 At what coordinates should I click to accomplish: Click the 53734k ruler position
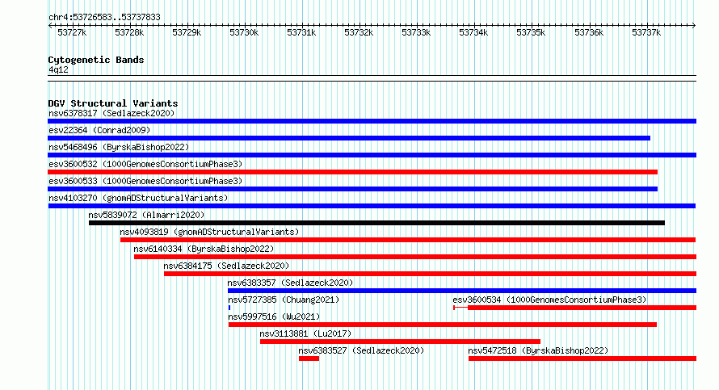(473, 32)
